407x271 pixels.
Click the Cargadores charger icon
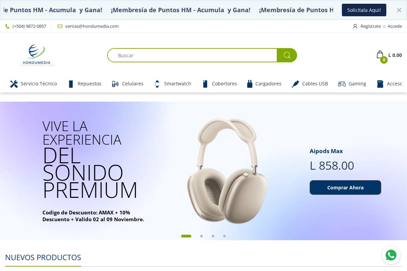250,84
